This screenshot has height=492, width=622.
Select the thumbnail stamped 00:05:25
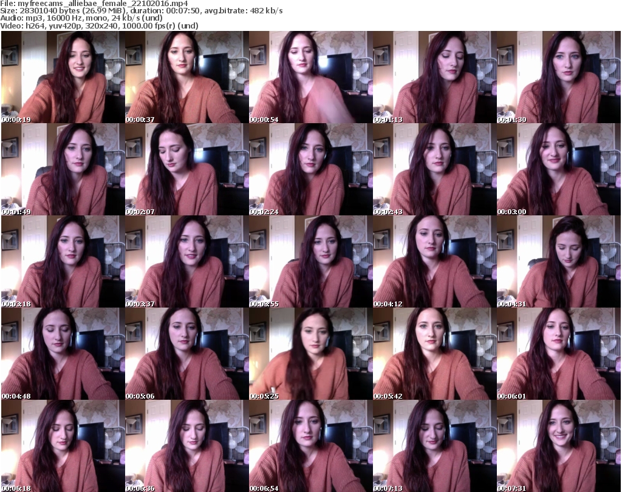pos(310,354)
